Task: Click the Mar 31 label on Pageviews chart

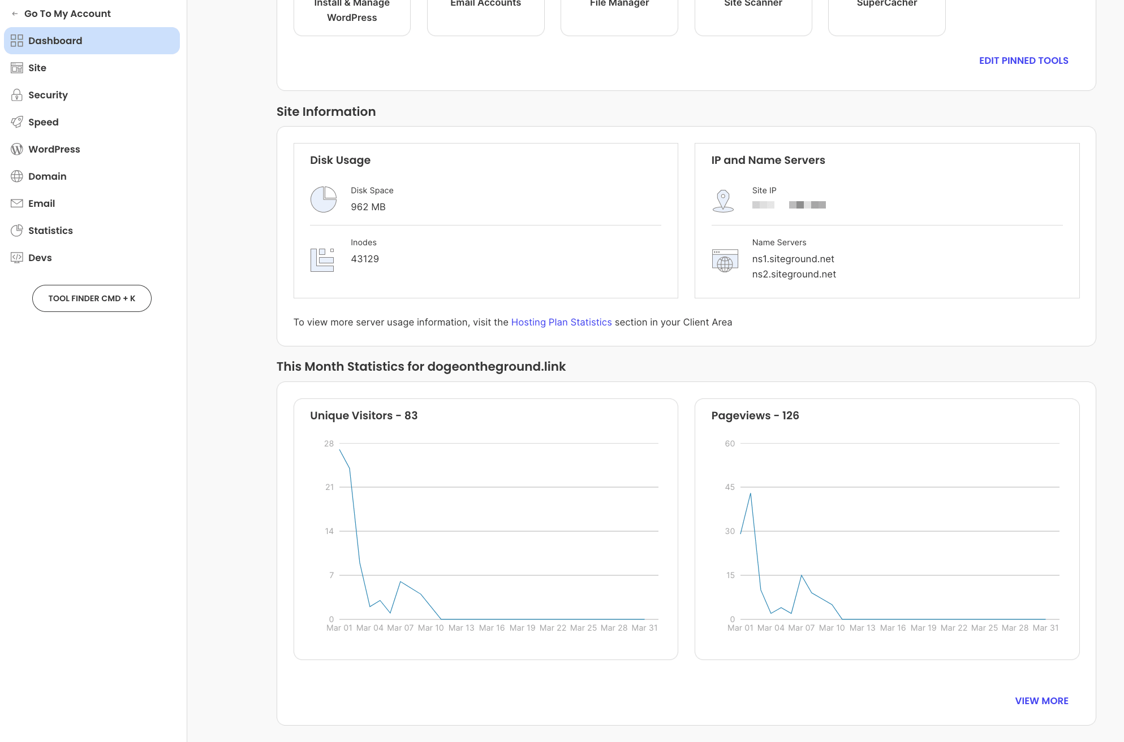Action: [x=1045, y=628]
